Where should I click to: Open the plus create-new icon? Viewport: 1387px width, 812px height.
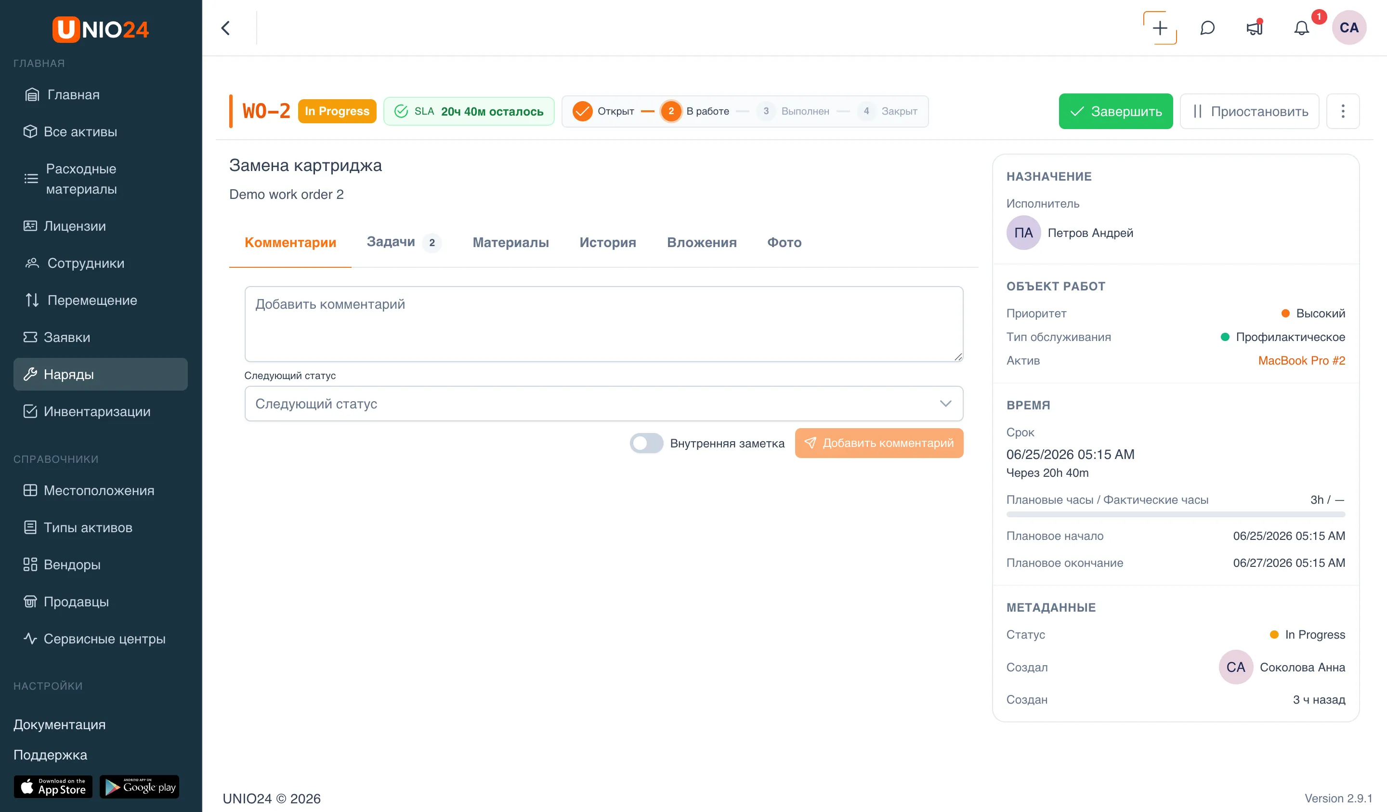click(1160, 27)
